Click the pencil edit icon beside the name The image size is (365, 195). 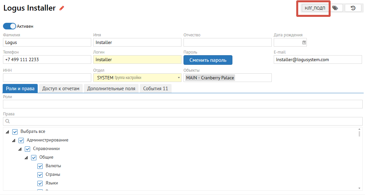point(62,8)
